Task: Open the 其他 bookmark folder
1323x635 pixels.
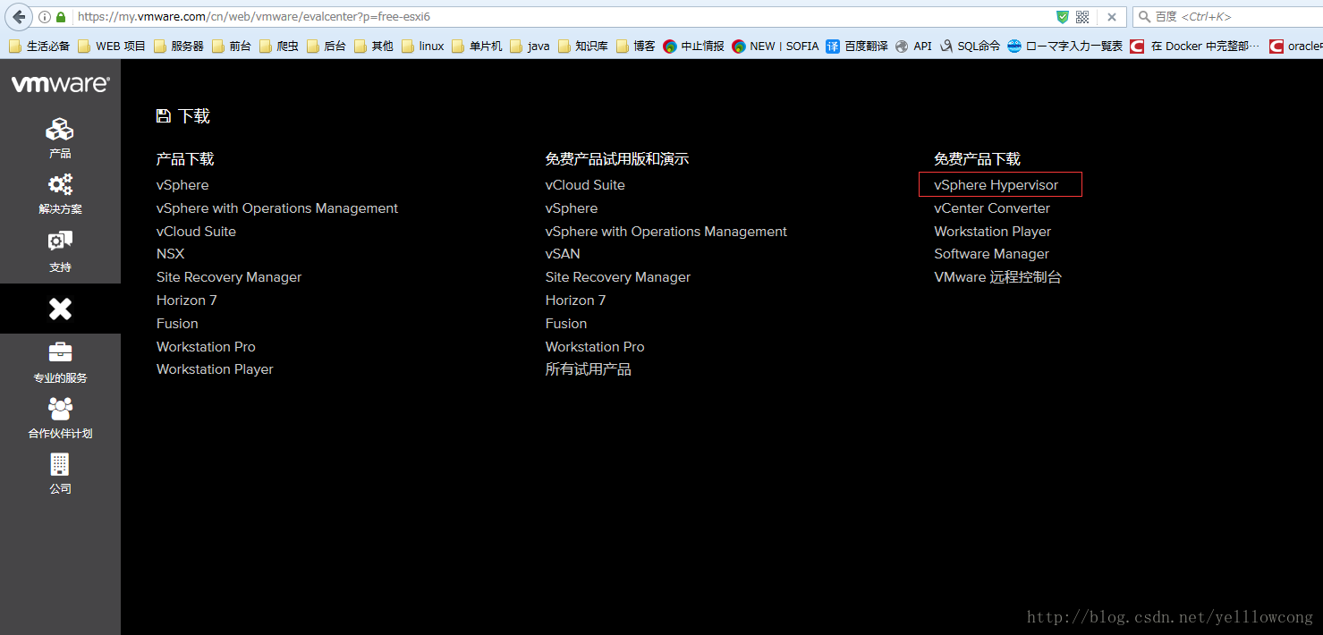Action: tap(374, 46)
